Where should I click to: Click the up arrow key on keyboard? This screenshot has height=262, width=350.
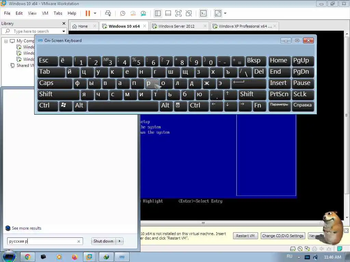(x=231, y=95)
